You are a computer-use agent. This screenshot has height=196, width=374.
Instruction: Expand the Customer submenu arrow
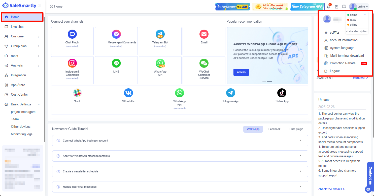click(39, 37)
